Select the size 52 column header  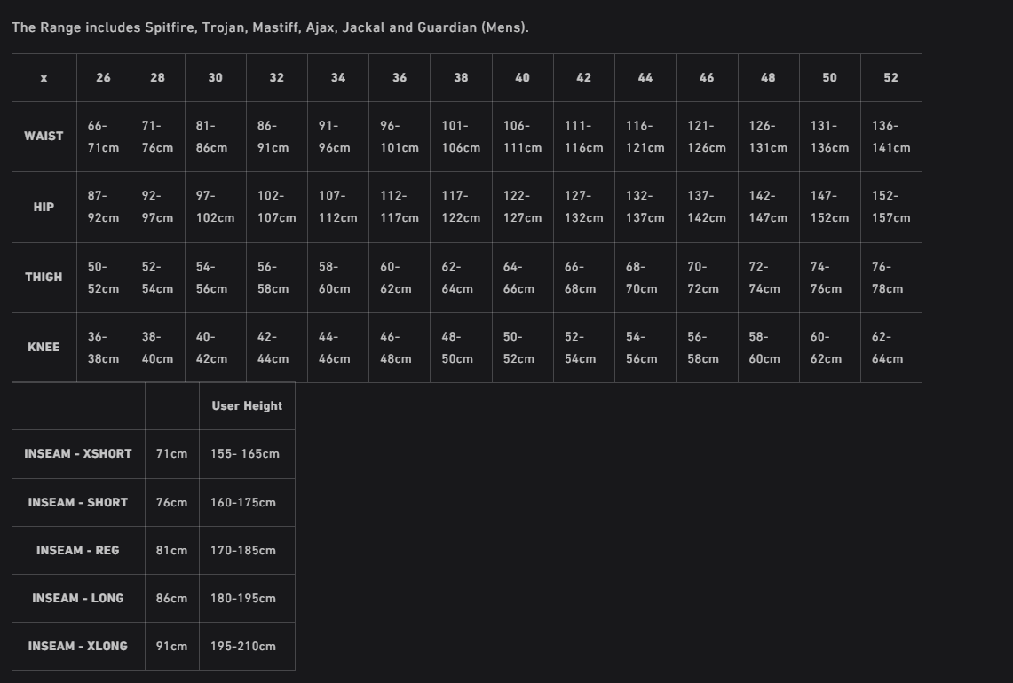coord(890,77)
